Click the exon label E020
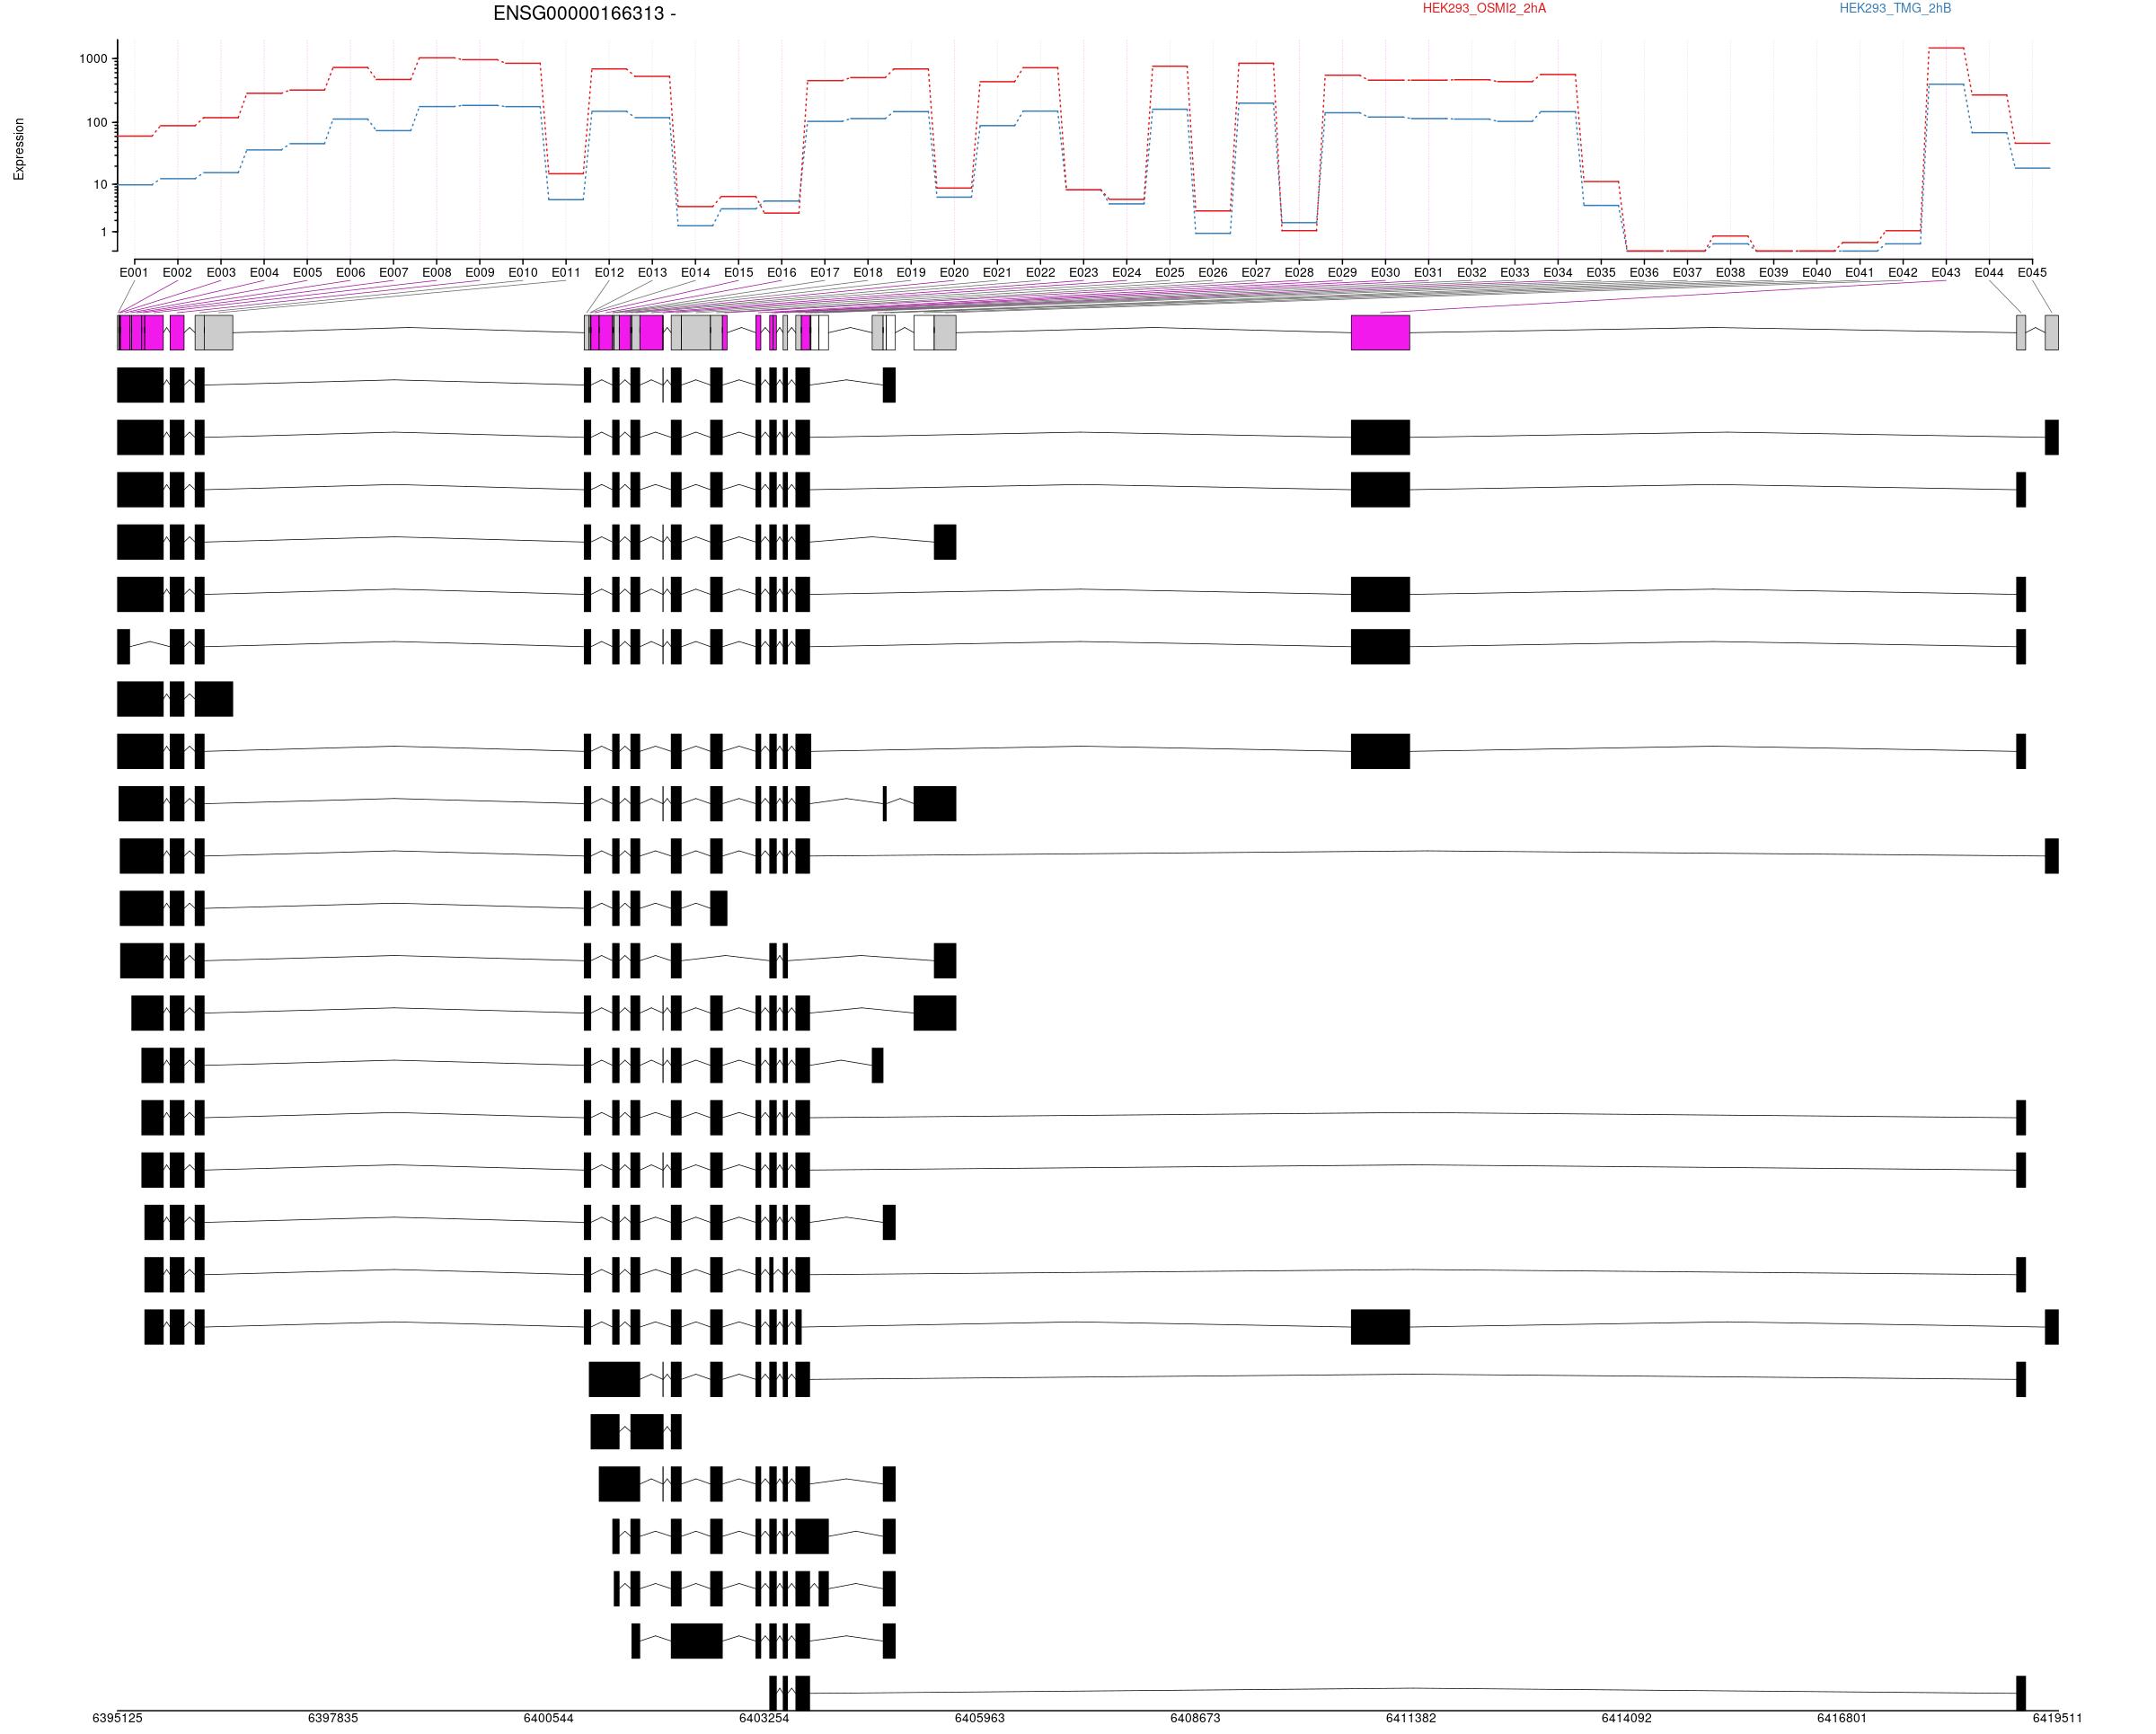 click(x=954, y=272)
